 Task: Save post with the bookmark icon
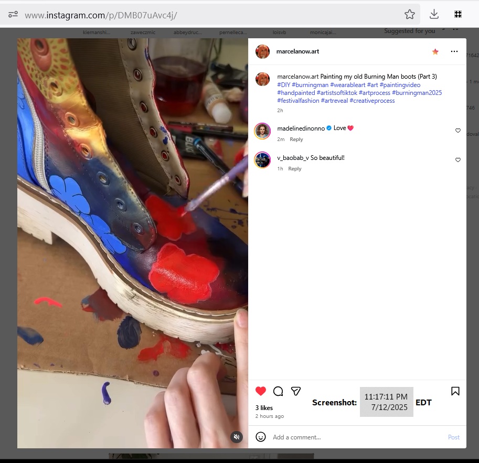tap(455, 391)
